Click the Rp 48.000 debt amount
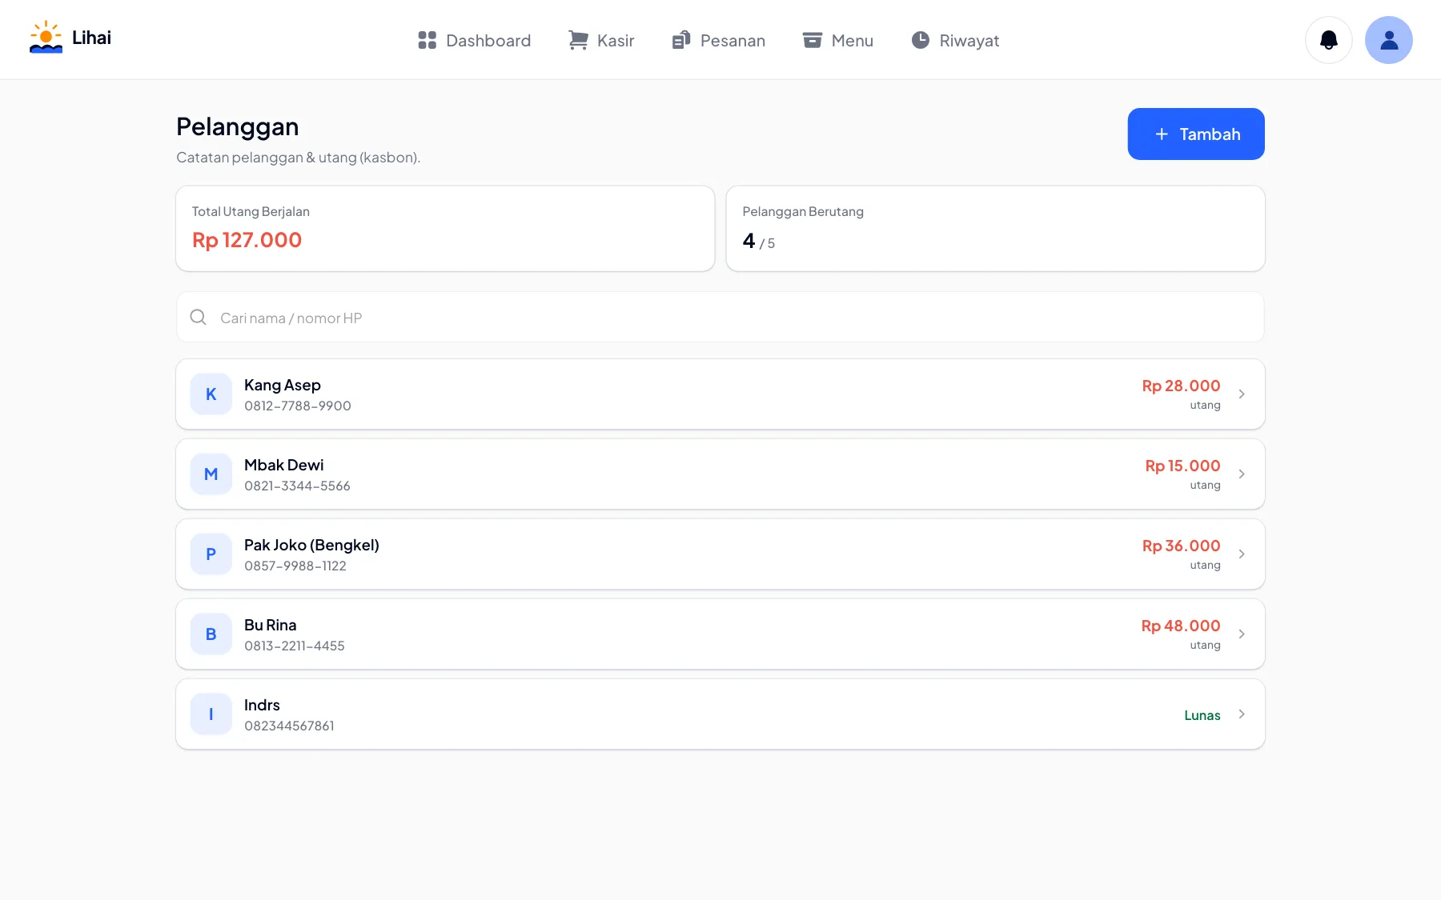 (1181, 626)
